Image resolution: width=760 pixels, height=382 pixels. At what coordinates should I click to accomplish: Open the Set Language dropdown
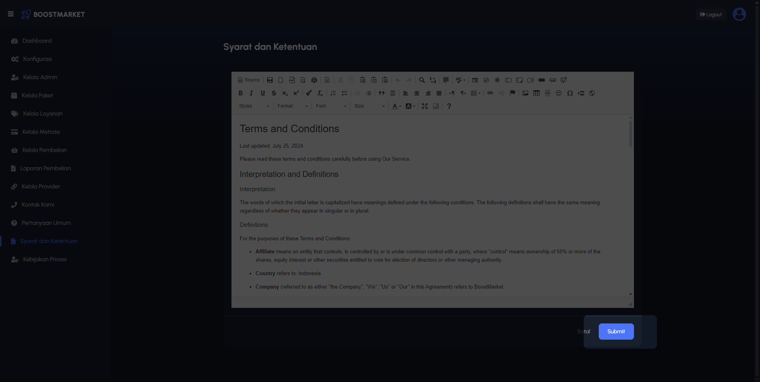[475, 93]
